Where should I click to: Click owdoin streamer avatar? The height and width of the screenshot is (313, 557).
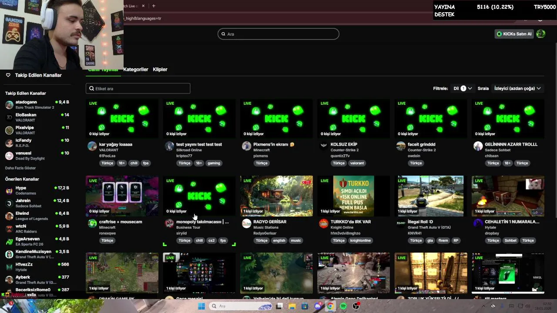point(401,146)
